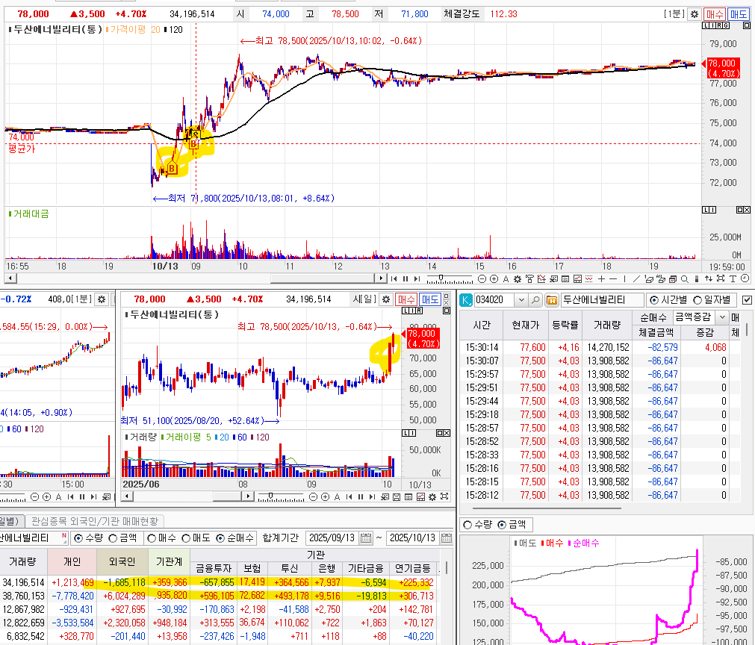The width and height of the screenshot is (755, 645).
Task: Click fullscreen frame icon in daily chart toolbar
Action: click(444, 496)
